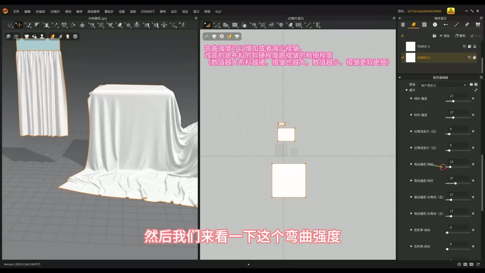Toggle keyframe diamond for 对角线张力（右）

pos(473,132)
